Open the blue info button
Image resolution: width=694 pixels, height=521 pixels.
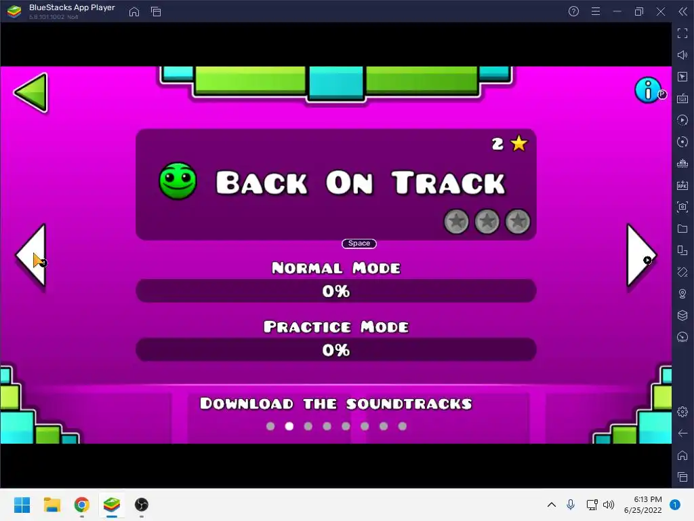click(647, 90)
